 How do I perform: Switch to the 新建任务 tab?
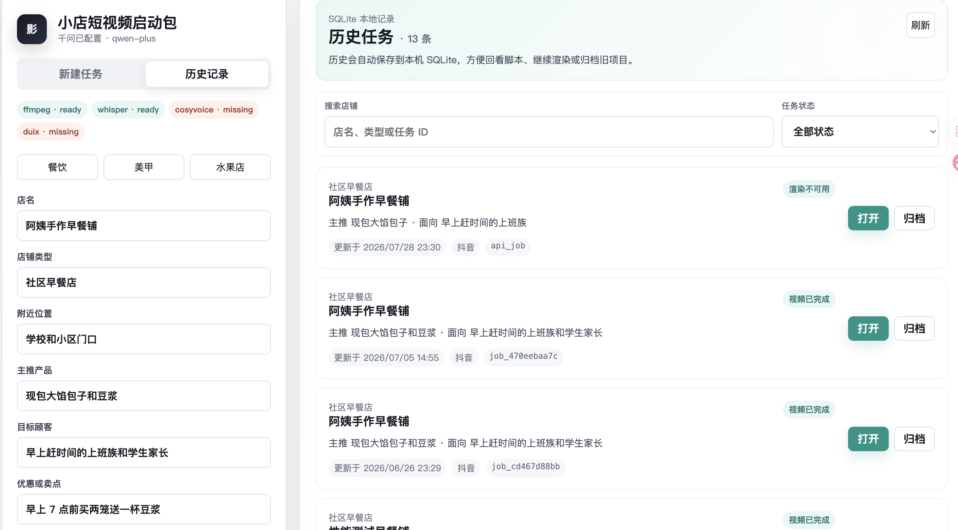(x=81, y=74)
